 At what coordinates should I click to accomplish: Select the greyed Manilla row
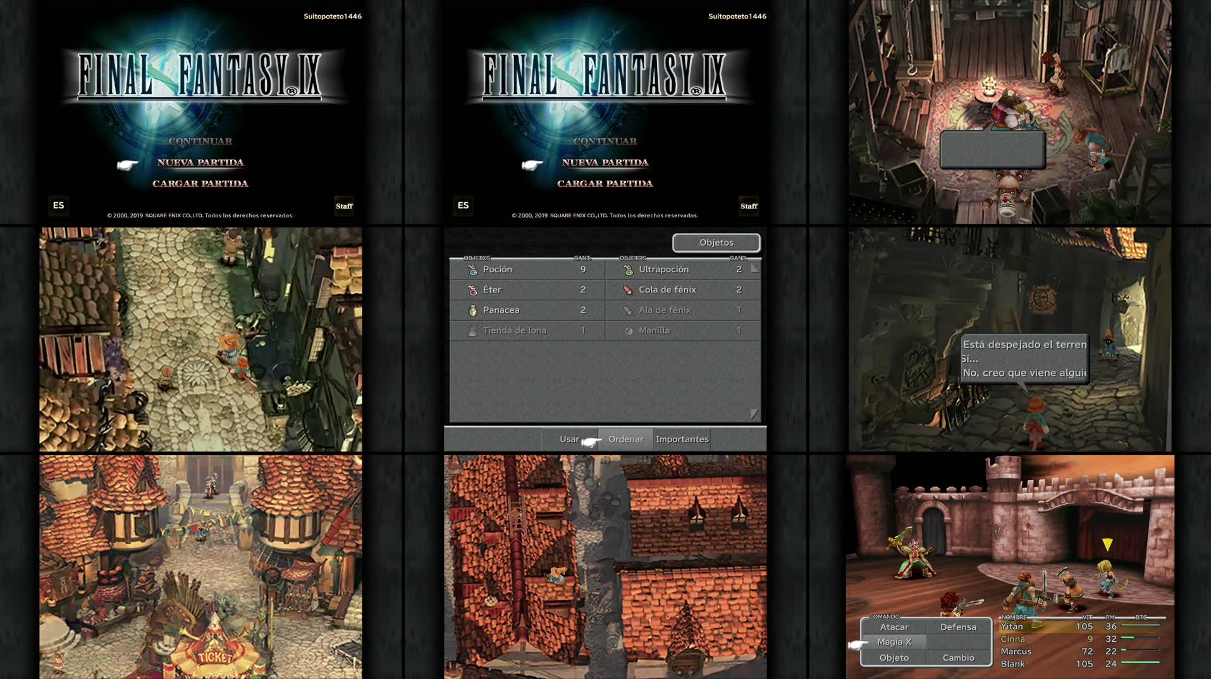(683, 330)
